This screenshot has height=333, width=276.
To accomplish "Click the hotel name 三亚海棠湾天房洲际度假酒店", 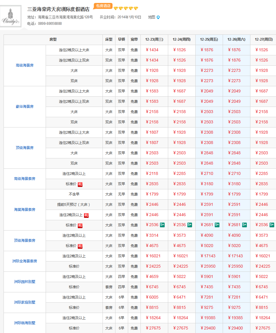I will tap(58, 9).
